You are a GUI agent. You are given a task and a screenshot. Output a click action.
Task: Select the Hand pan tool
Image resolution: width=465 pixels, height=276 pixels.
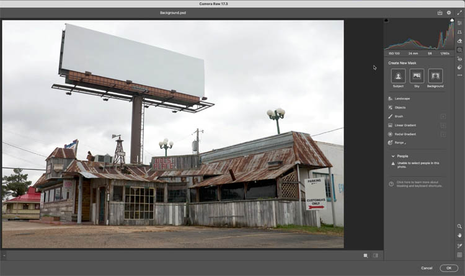click(459, 236)
